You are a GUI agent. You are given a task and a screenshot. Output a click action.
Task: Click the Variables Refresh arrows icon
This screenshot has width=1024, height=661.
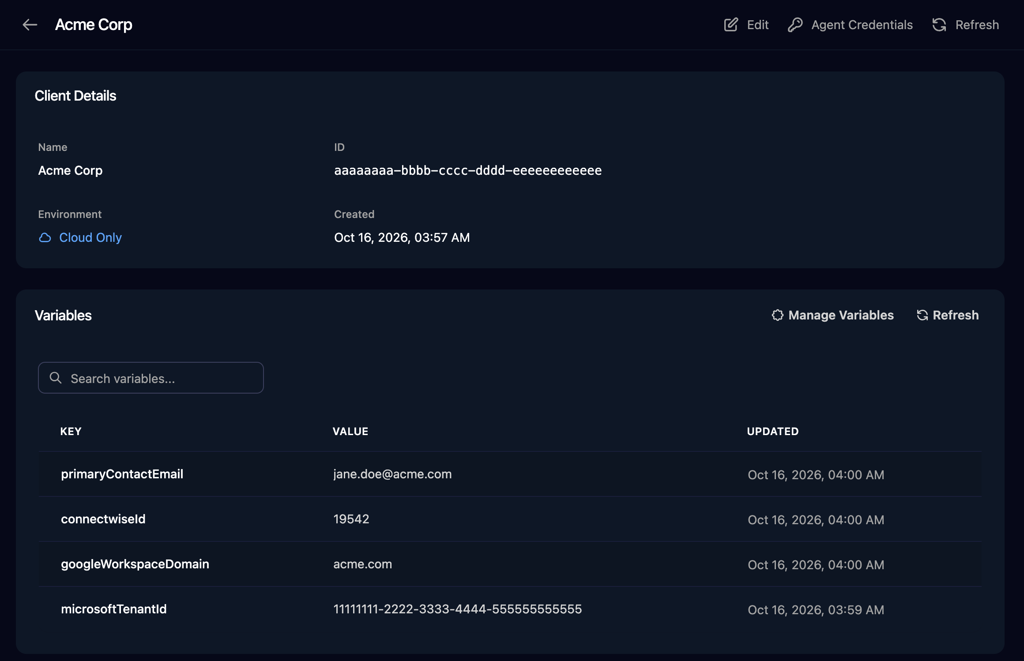[x=922, y=315]
